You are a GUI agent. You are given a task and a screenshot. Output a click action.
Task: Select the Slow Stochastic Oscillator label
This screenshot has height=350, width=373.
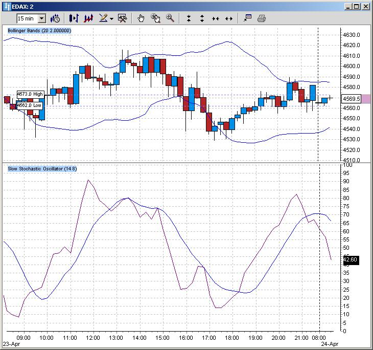point(42,169)
